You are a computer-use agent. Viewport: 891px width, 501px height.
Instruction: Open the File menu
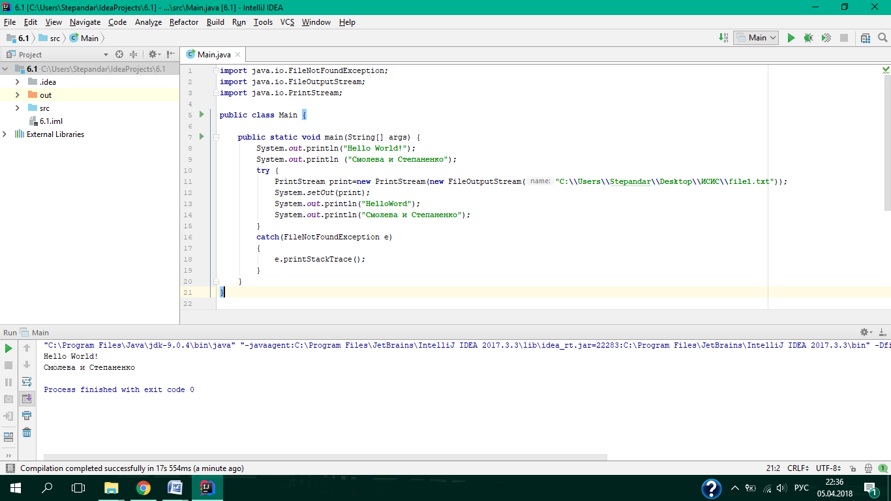(10, 22)
